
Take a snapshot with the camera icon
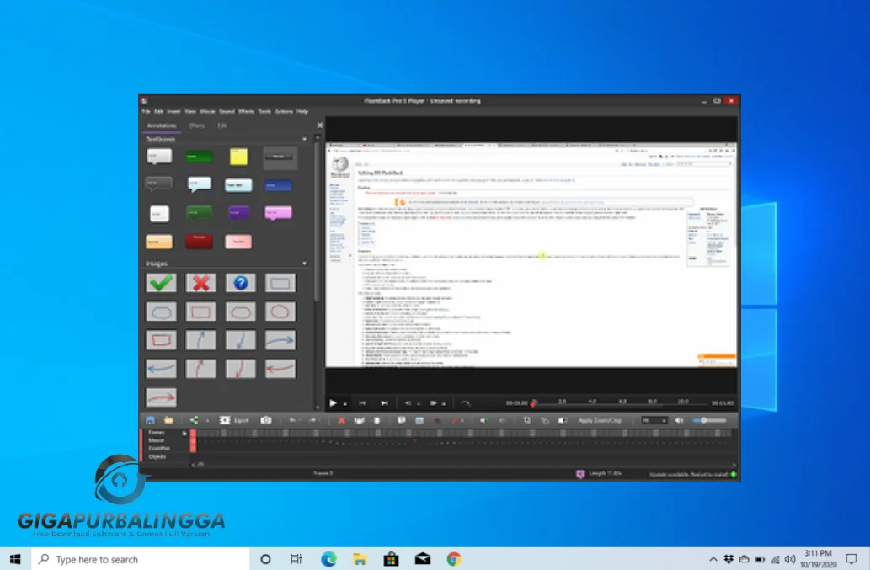click(266, 420)
